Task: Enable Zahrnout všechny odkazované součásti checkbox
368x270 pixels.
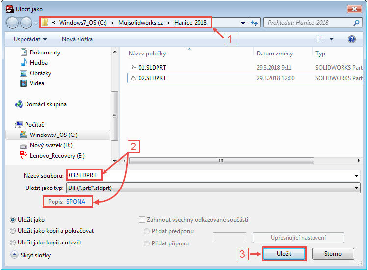Action: (143, 220)
